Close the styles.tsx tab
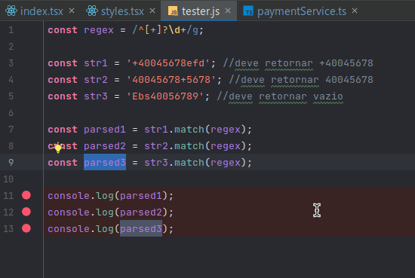The width and height of the screenshot is (415, 278). (152, 11)
